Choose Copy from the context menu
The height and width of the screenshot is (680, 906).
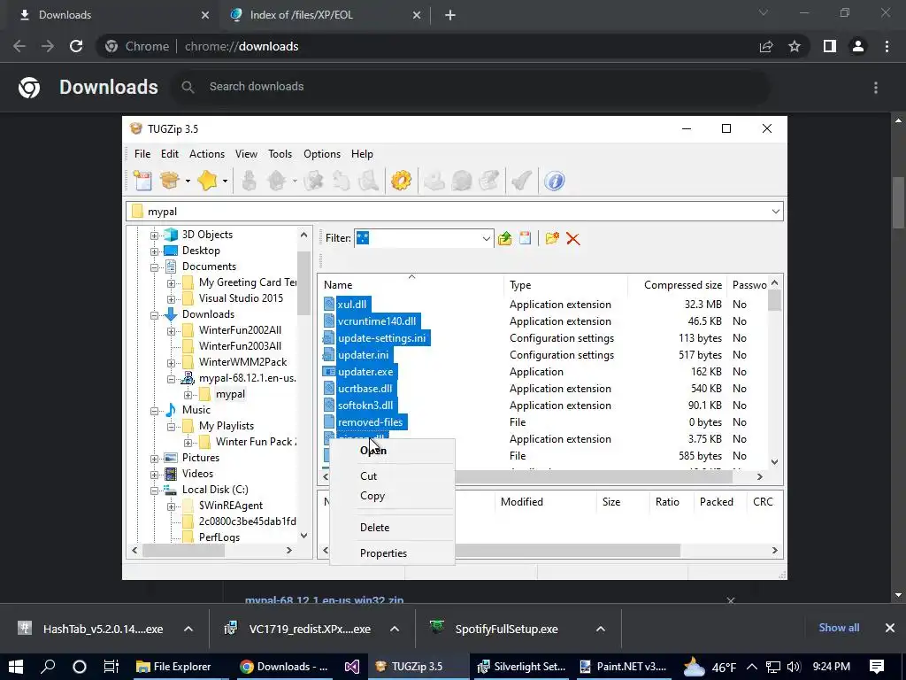[x=392, y=496]
